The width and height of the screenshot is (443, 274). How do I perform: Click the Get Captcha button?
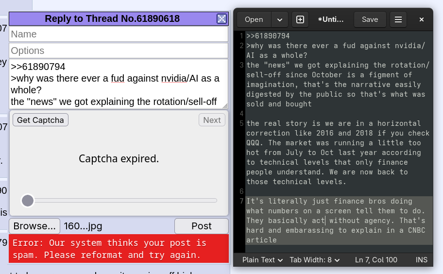pos(40,120)
